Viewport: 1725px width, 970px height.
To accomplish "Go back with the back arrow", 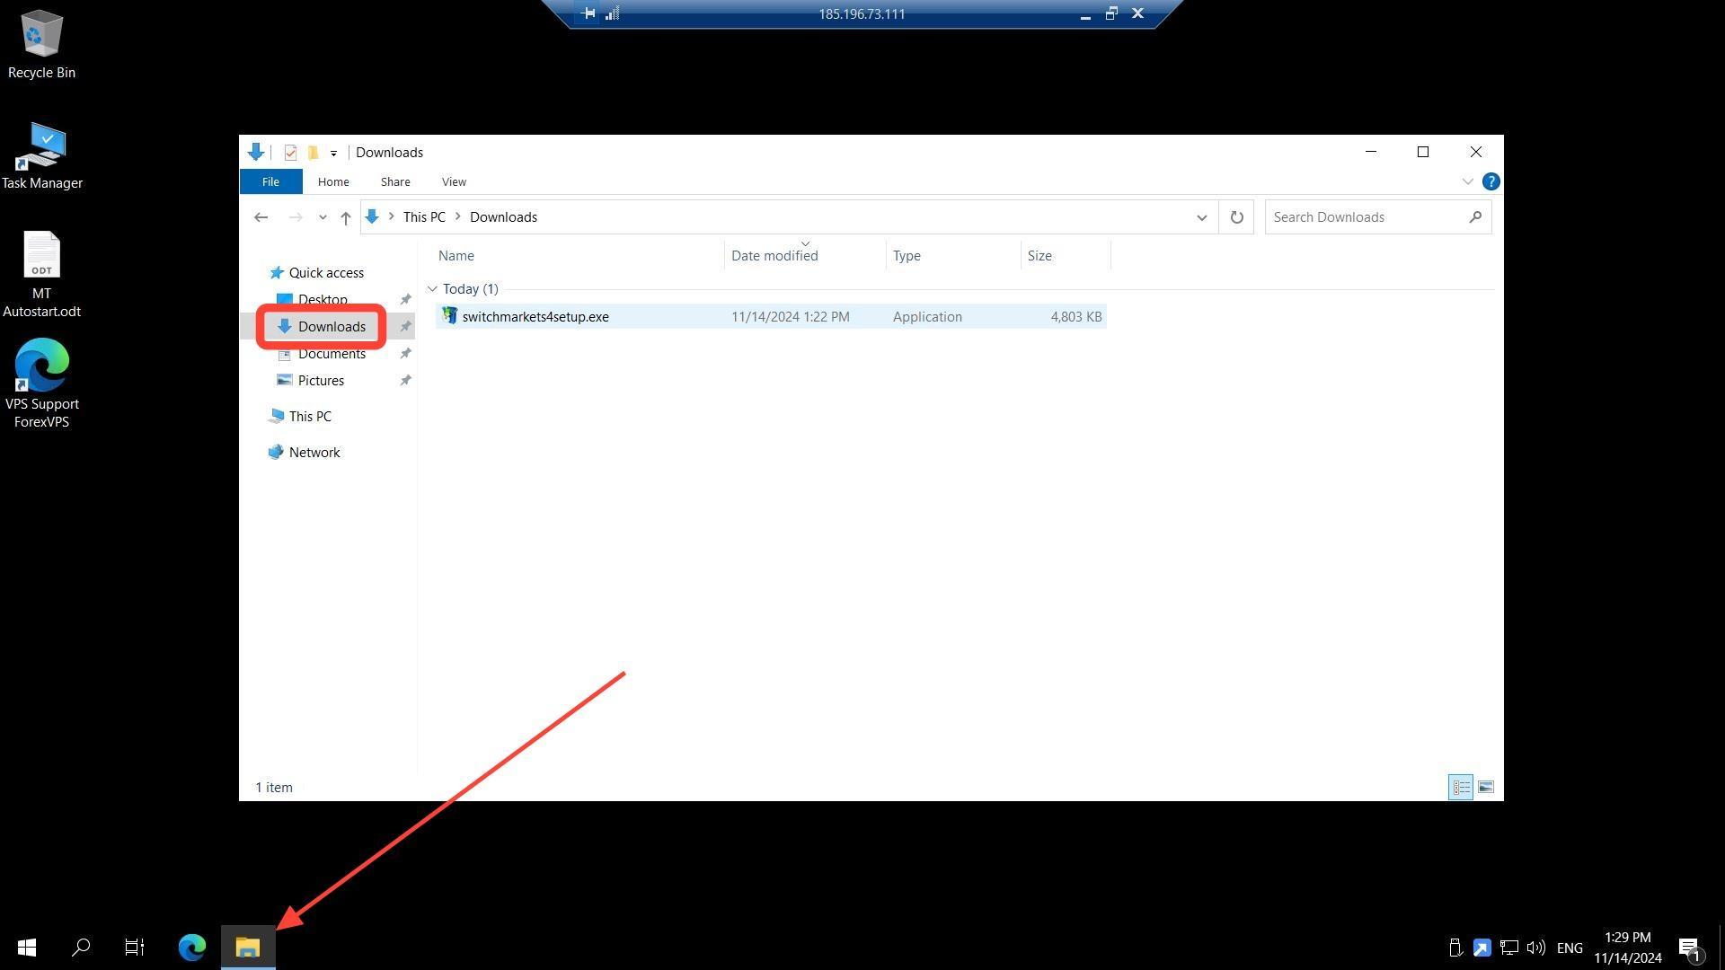I will click(261, 217).
